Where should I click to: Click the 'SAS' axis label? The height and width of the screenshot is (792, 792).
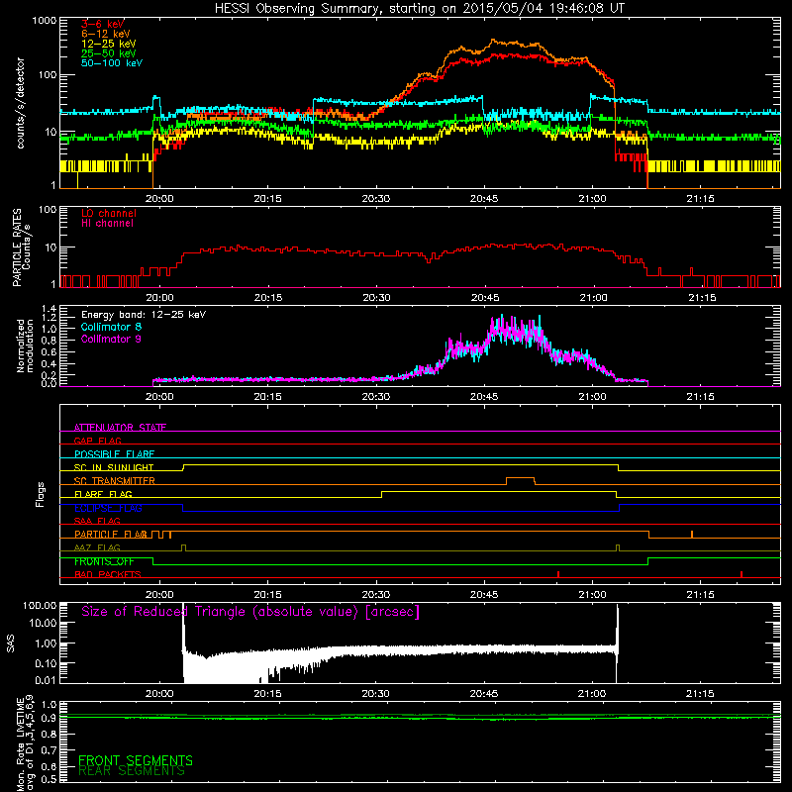[10, 643]
